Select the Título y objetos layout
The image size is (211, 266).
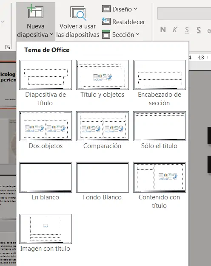103,79
